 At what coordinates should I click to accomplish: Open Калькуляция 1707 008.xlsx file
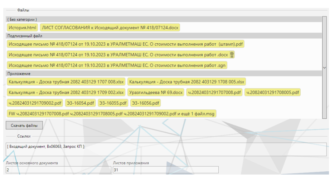[66, 82]
